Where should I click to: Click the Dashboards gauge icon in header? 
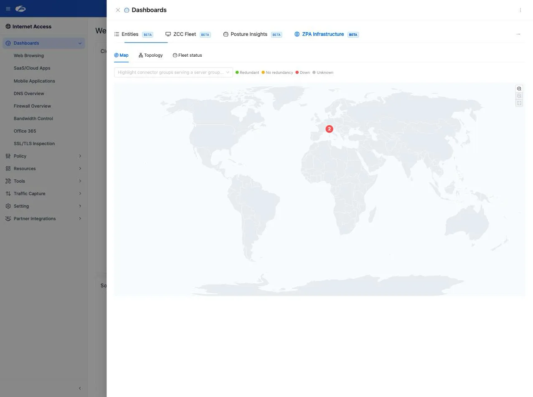pyautogui.click(x=127, y=10)
